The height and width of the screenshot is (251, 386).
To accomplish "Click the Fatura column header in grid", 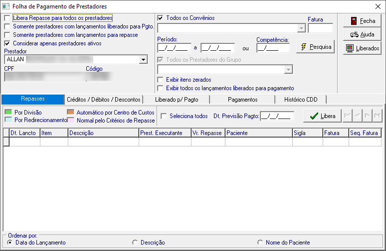I will [336, 133].
